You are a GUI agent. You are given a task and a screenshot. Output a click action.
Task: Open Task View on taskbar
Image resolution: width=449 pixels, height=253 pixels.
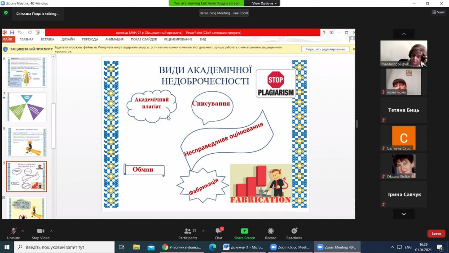point(121,247)
